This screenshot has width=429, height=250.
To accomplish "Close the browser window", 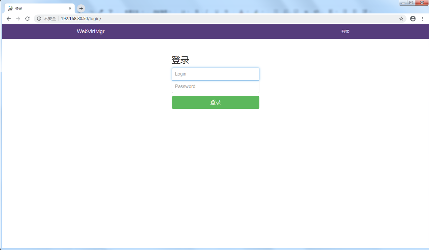I will pyautogui.click(x=421, y=3).
